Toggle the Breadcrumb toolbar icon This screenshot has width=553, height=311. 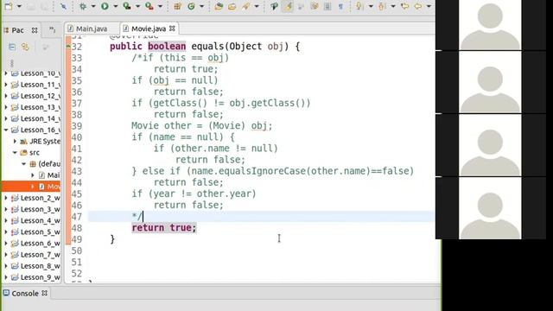point(275,6)
